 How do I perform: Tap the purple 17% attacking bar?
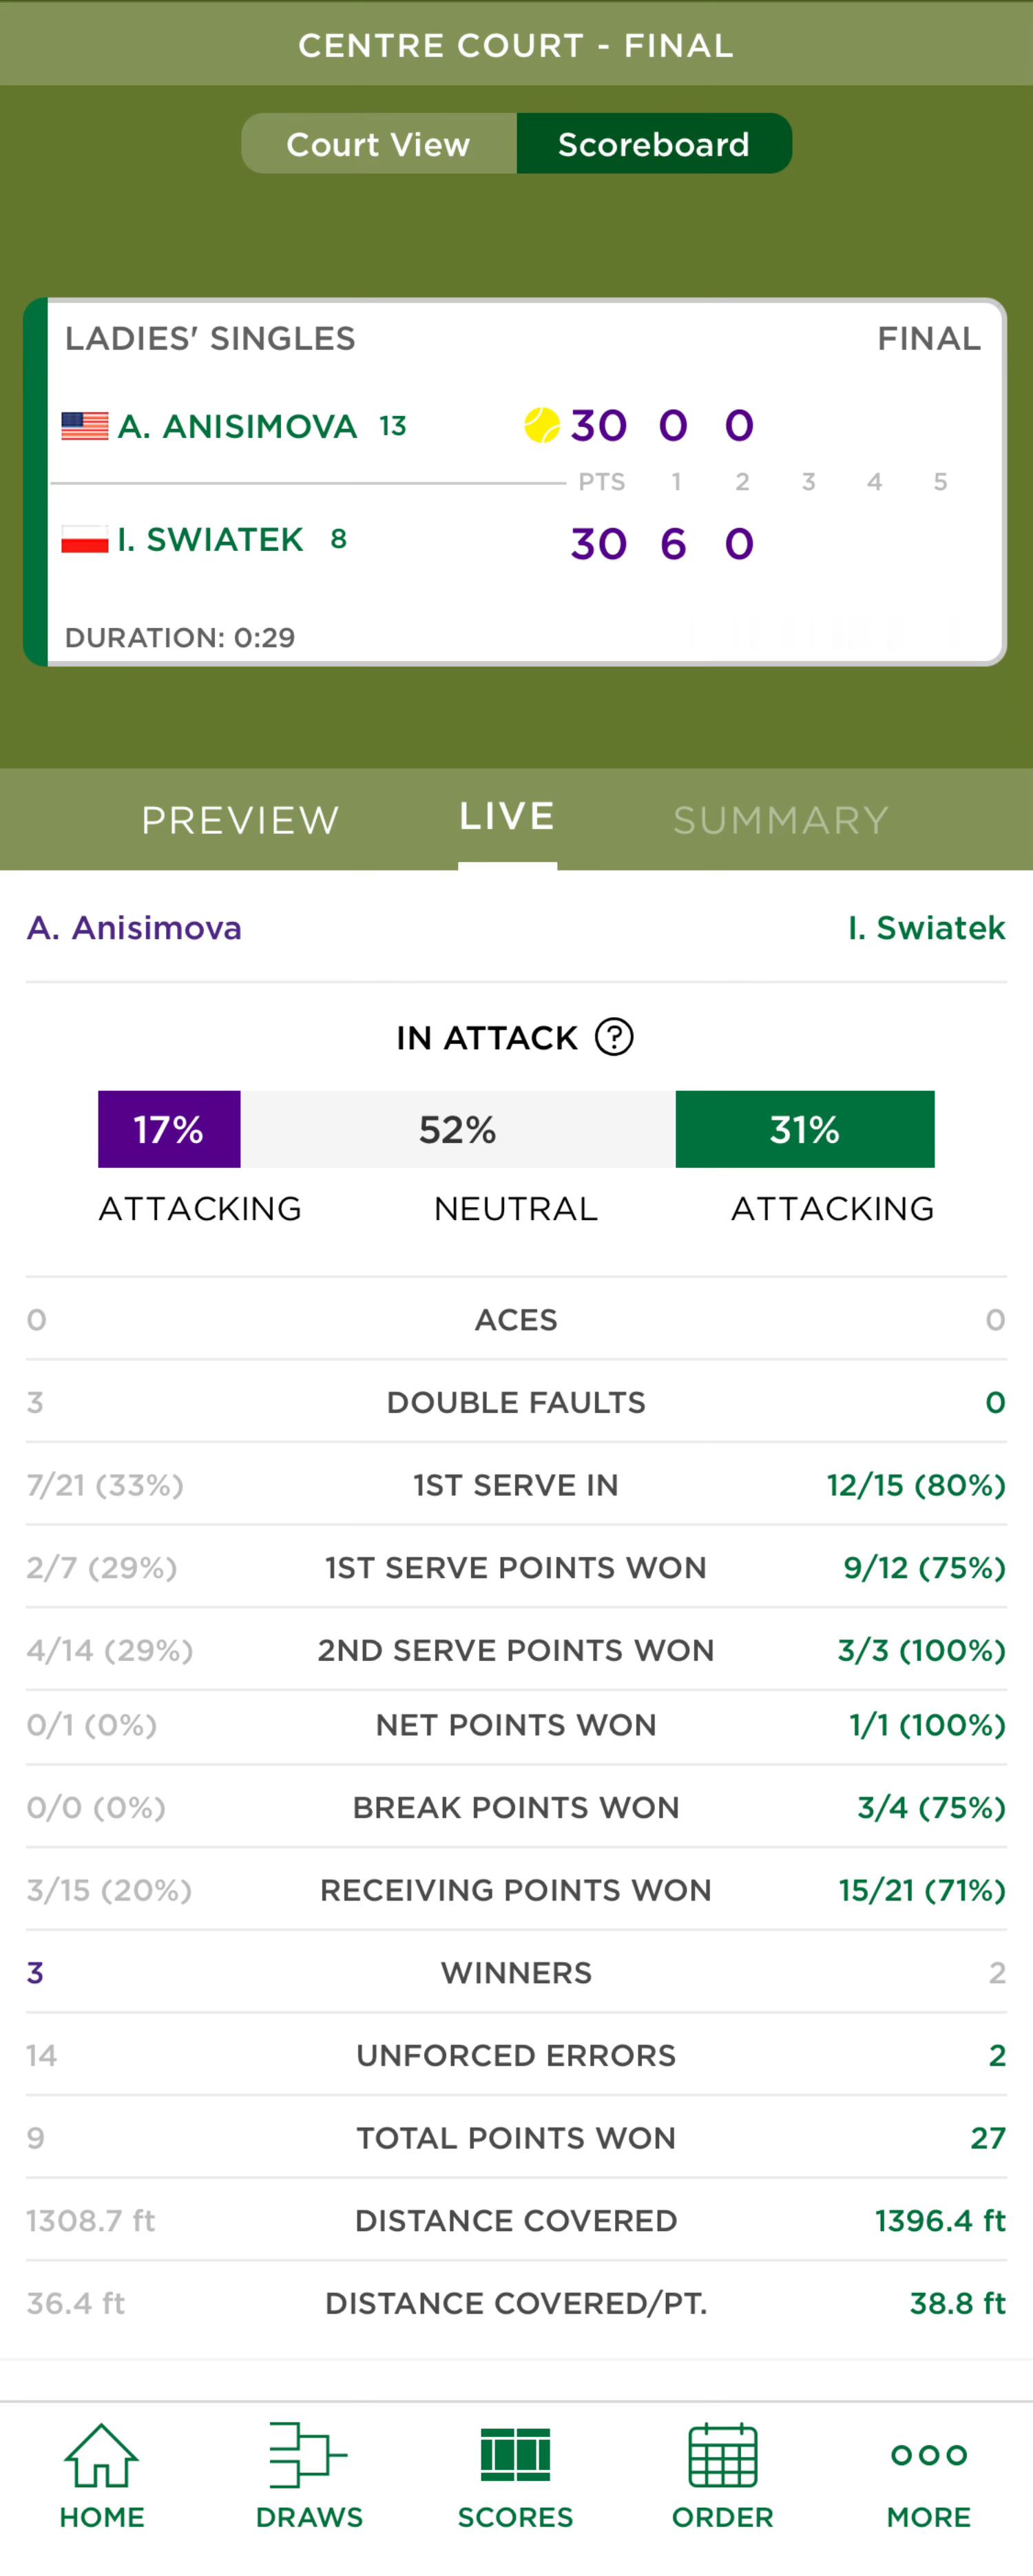coord(169,1129)
